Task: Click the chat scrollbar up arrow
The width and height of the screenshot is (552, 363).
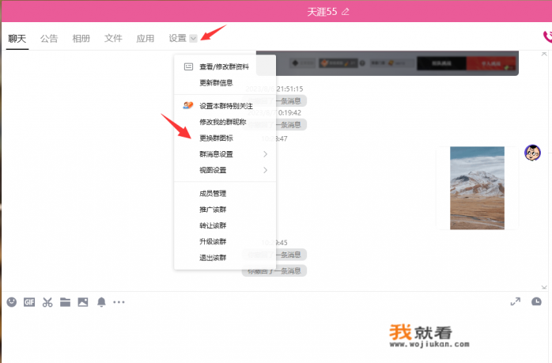Action: (x=544, y=54)
